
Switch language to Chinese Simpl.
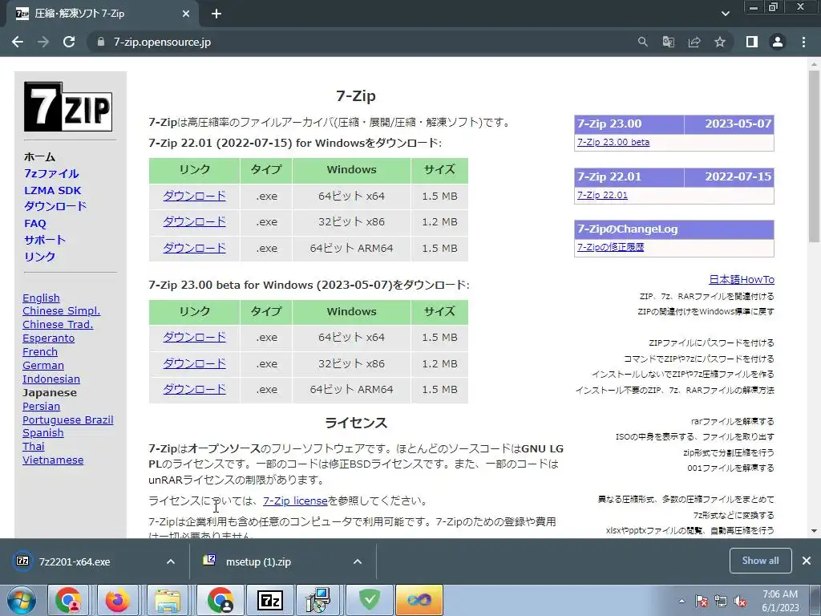[61, 310]
